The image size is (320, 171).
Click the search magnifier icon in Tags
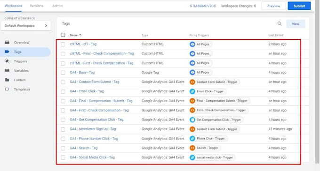(x=280, y=24)
